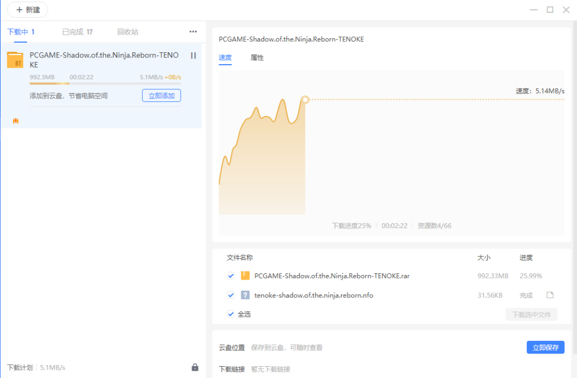Click the 文件名称 column header

coord(239,258)
